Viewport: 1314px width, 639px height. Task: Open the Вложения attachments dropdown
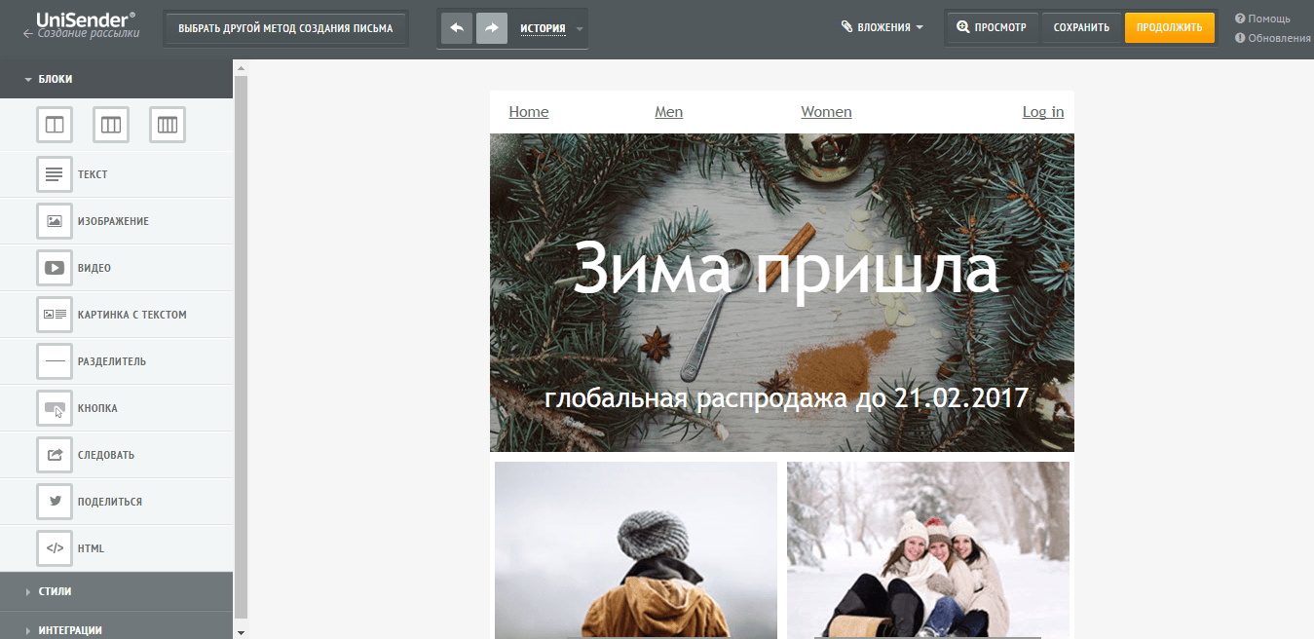click(x=882, y=27)
